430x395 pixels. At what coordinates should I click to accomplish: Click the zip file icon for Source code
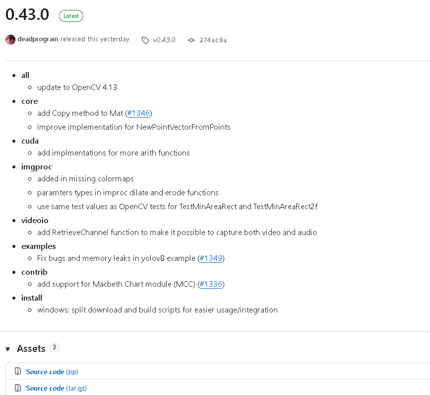point(18,372)
